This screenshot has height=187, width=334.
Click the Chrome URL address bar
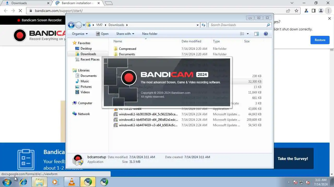157,11
